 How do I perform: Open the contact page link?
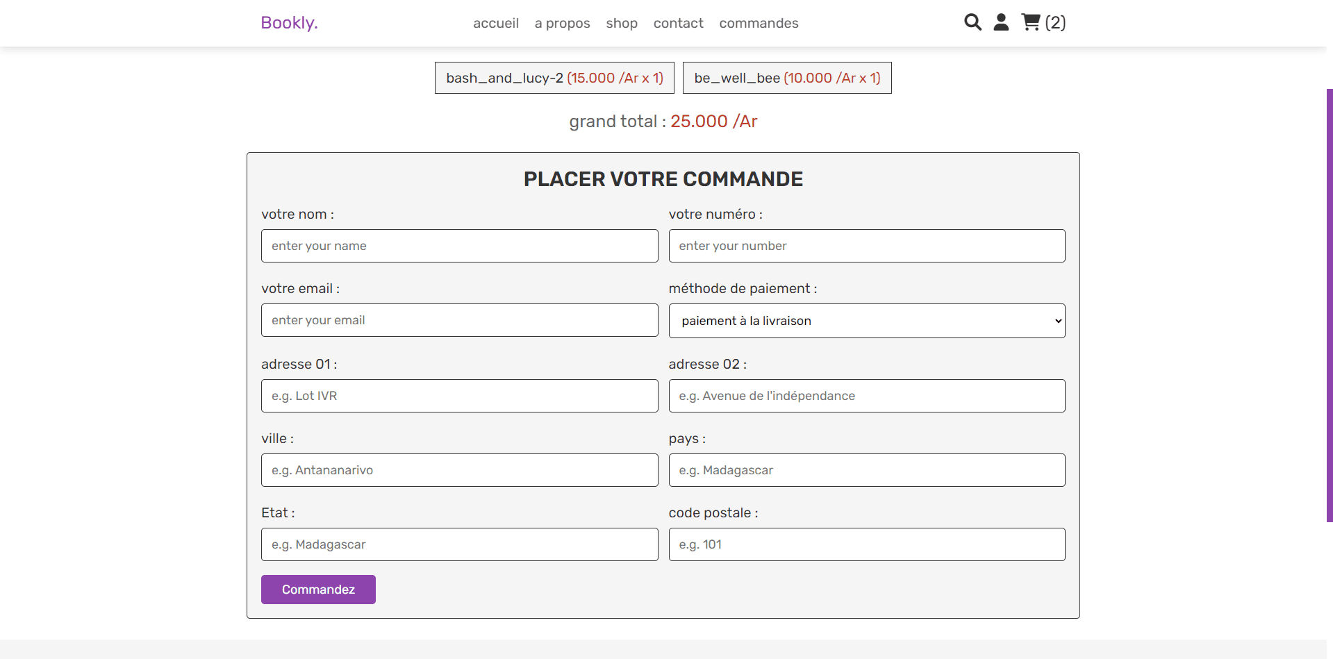pos(678,23)
